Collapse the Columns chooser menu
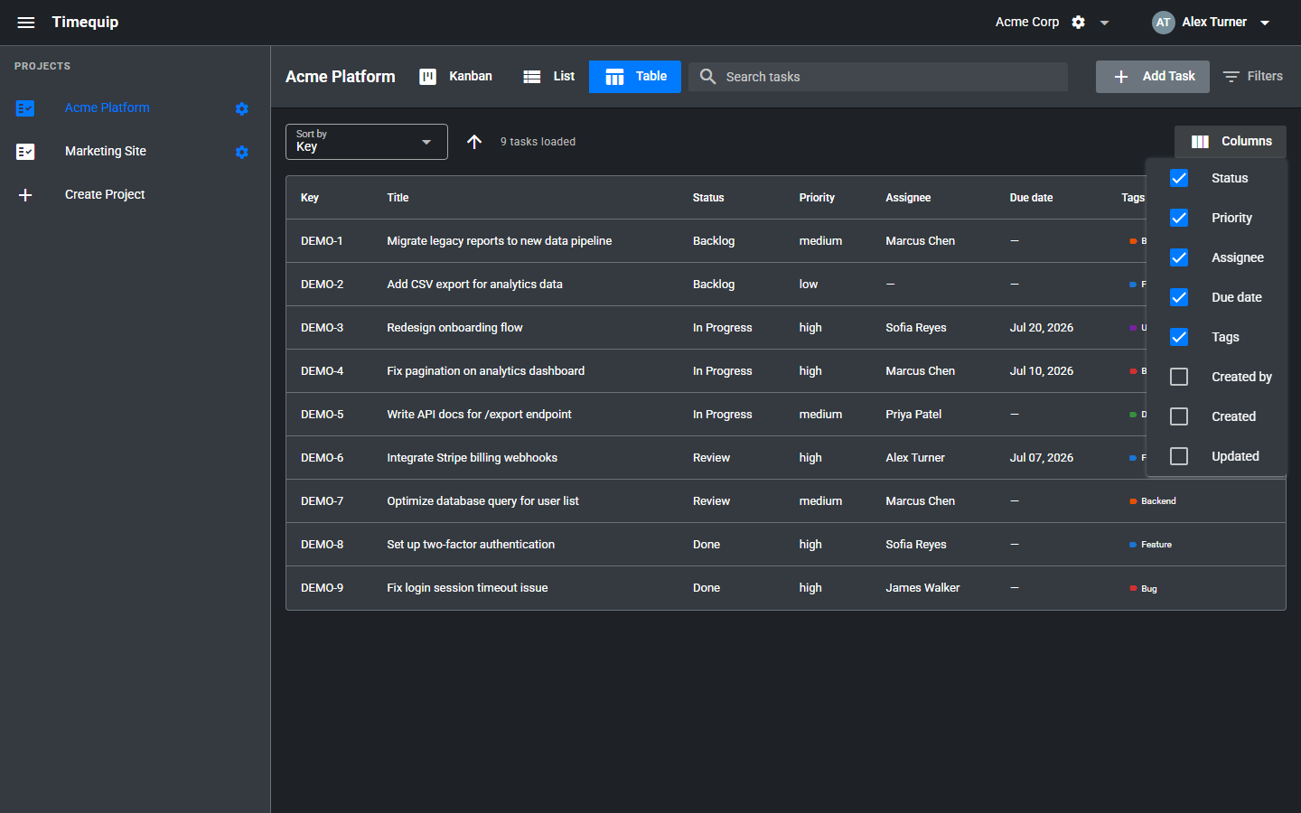Image resolution: width=1301 pixels, height=813 pixels. (1231, 142)
